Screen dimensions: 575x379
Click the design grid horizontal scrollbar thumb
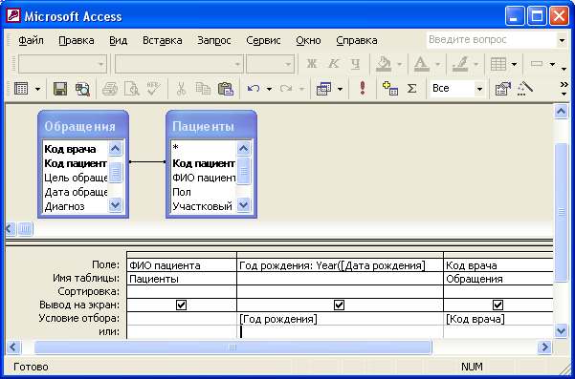(x=232, y=347)
